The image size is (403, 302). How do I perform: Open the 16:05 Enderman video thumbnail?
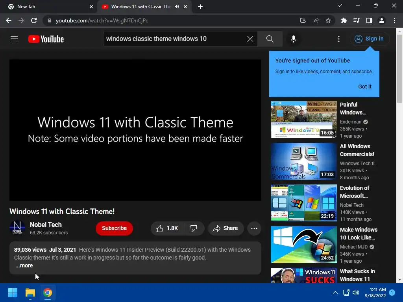pyautogui.click(x=303, y=120)
